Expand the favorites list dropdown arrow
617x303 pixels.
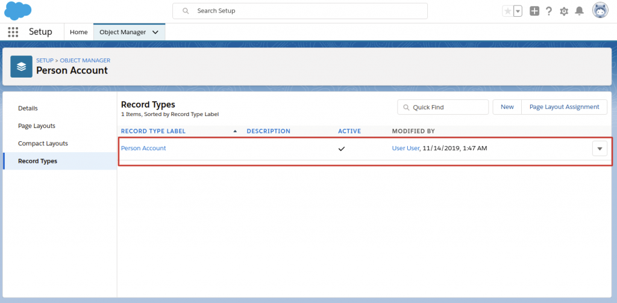518,11
